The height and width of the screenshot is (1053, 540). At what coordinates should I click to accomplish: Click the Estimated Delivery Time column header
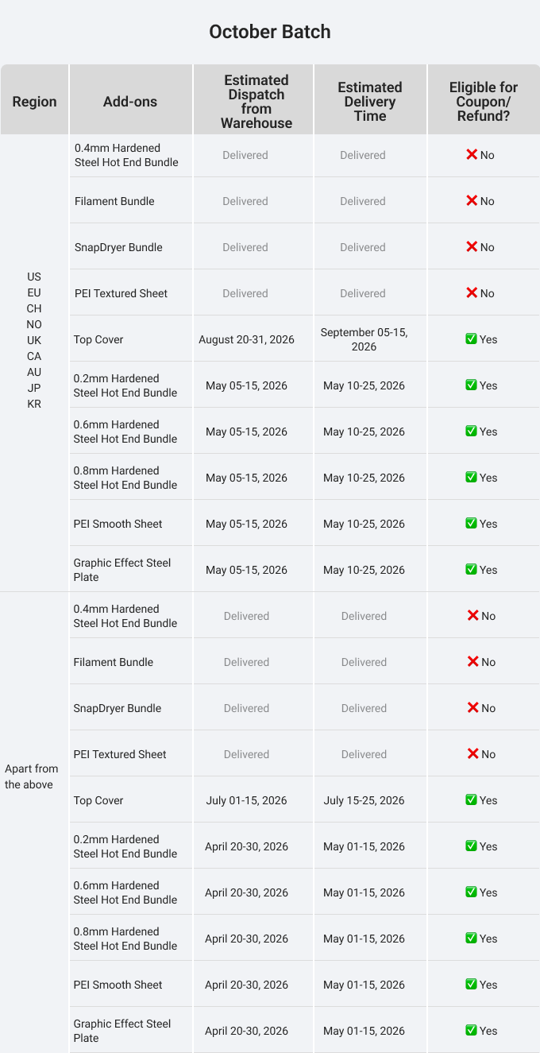click(x=370, y=99)
